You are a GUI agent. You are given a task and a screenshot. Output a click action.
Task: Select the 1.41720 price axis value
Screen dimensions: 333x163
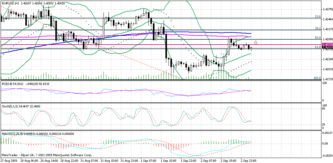pos(327,79)
